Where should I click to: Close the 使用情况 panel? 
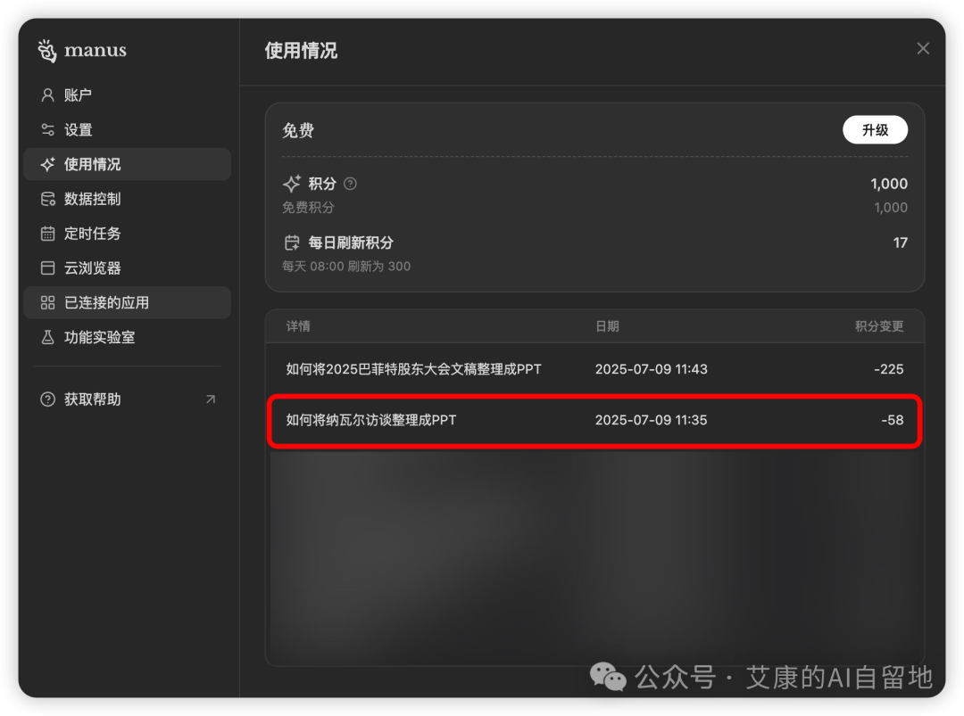pos(923,48)
